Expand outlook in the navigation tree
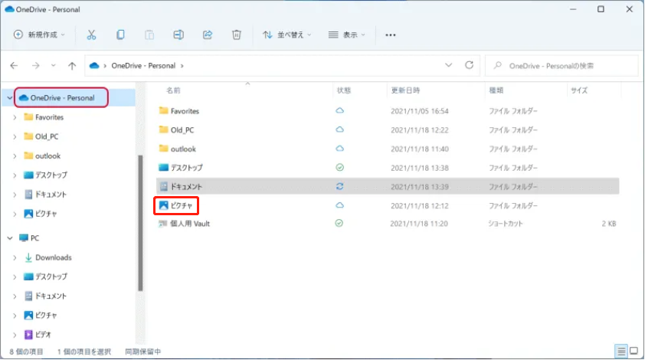This screenshot has height=360, width=645. [x=15, y=156]
